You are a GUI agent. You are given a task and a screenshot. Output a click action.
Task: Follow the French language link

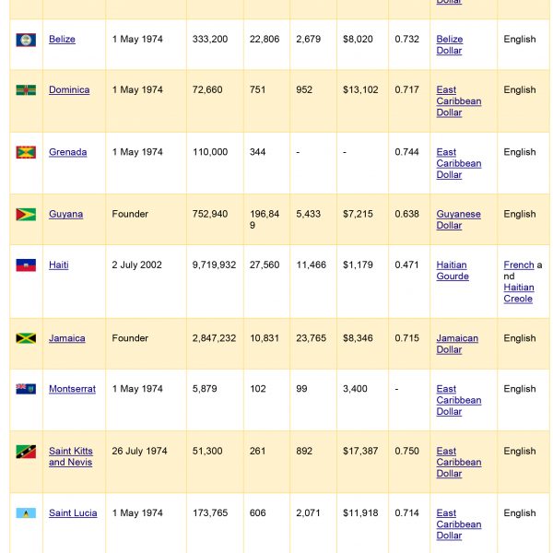pos(519,265)
